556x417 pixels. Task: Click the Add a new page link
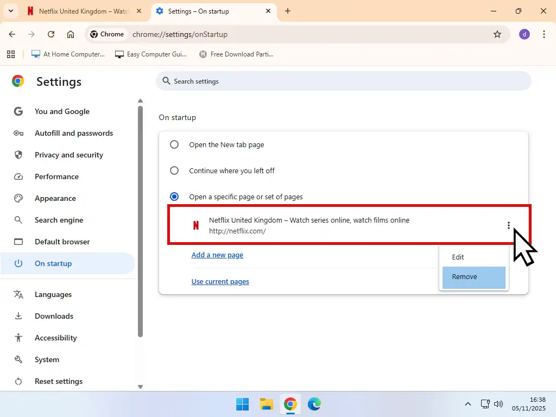(217, 255)
